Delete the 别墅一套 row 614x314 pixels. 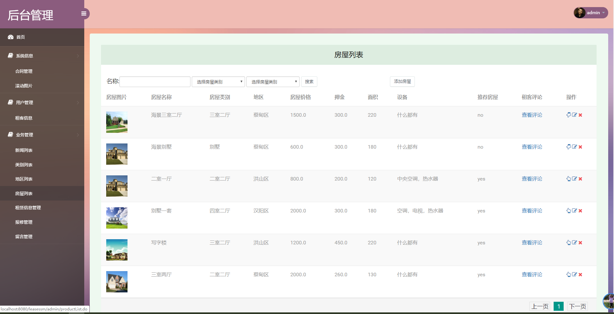click(x=580, y=211)
